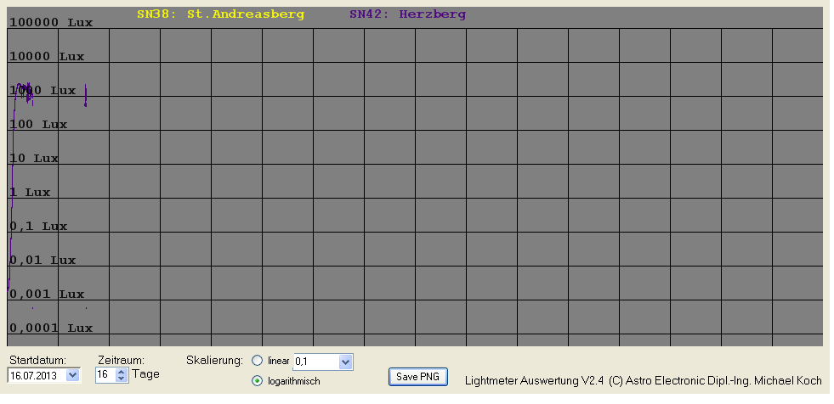Click the 0,01 Lux axis label
The height and width of the screenshot is (404, 834).
click(x=42, y=261)
